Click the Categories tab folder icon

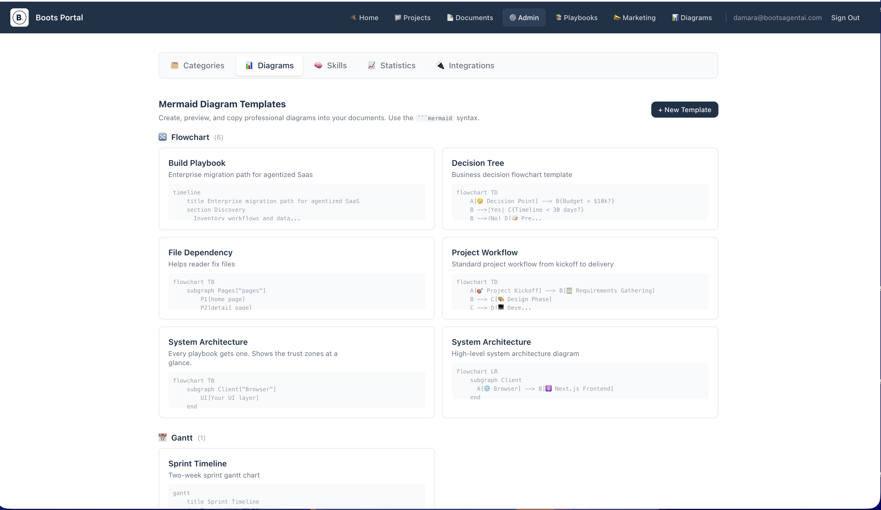[x=174, y=65]
